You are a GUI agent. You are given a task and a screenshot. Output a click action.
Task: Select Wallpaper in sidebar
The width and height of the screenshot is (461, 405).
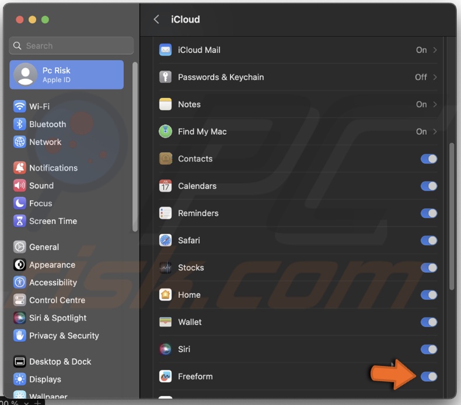coord(48,395)
